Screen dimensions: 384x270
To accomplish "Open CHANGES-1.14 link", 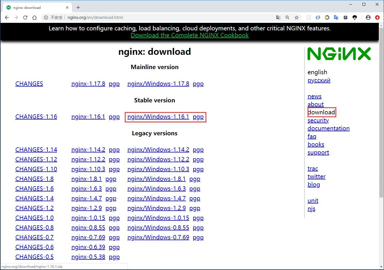I will pos(36,150).
